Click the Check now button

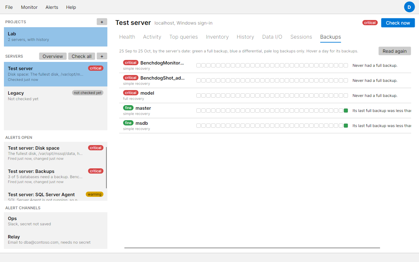pyautogui.click(x=398, y=23)
